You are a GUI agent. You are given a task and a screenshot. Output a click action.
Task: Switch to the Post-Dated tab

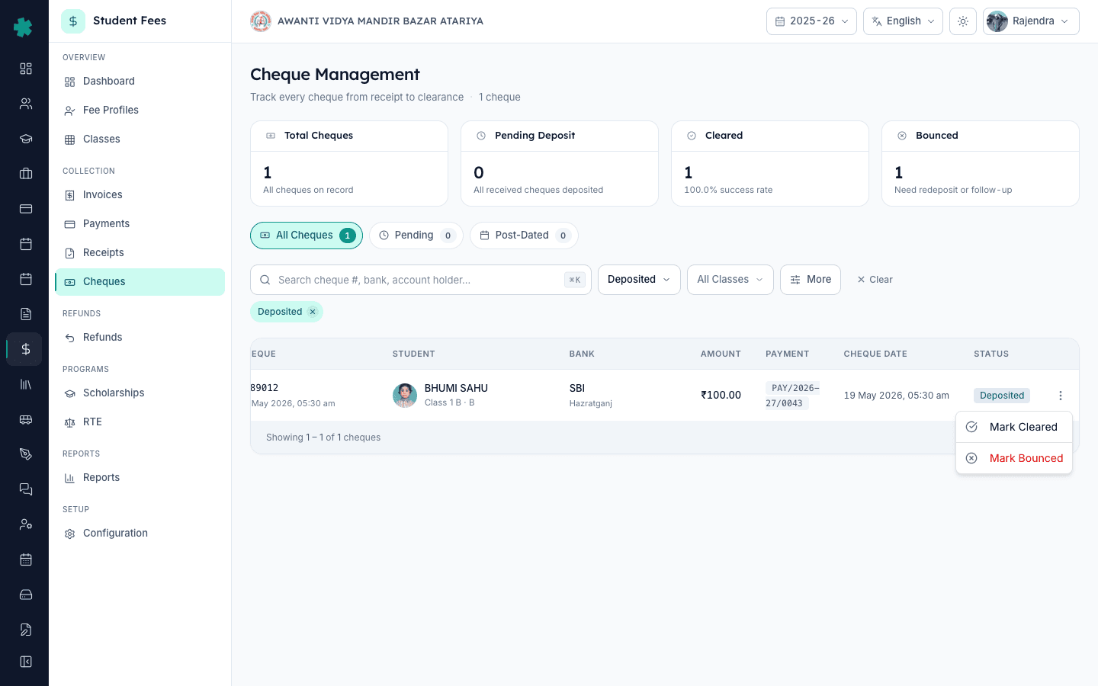pos(524,236)
